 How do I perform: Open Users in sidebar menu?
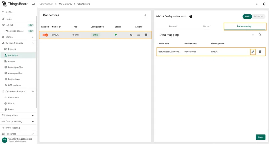[x=11, y=103]
